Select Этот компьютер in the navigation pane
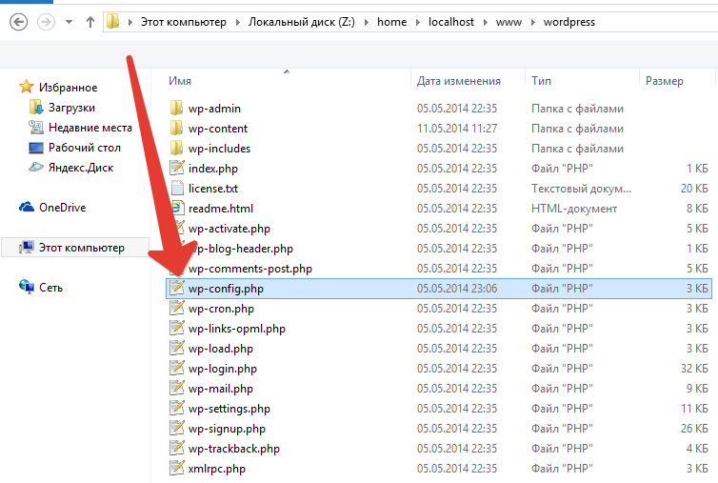Image resolution: width=718 pixels, height=483 pixels. click(82, 248)
